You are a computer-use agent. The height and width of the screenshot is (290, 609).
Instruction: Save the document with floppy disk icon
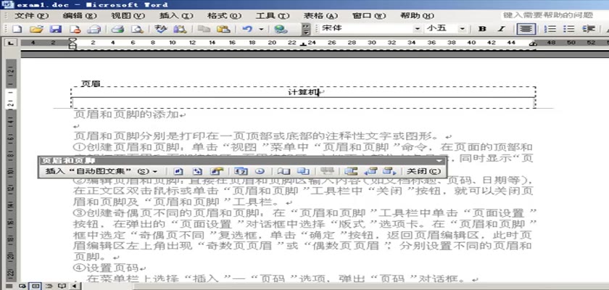(x=56, y=29)
